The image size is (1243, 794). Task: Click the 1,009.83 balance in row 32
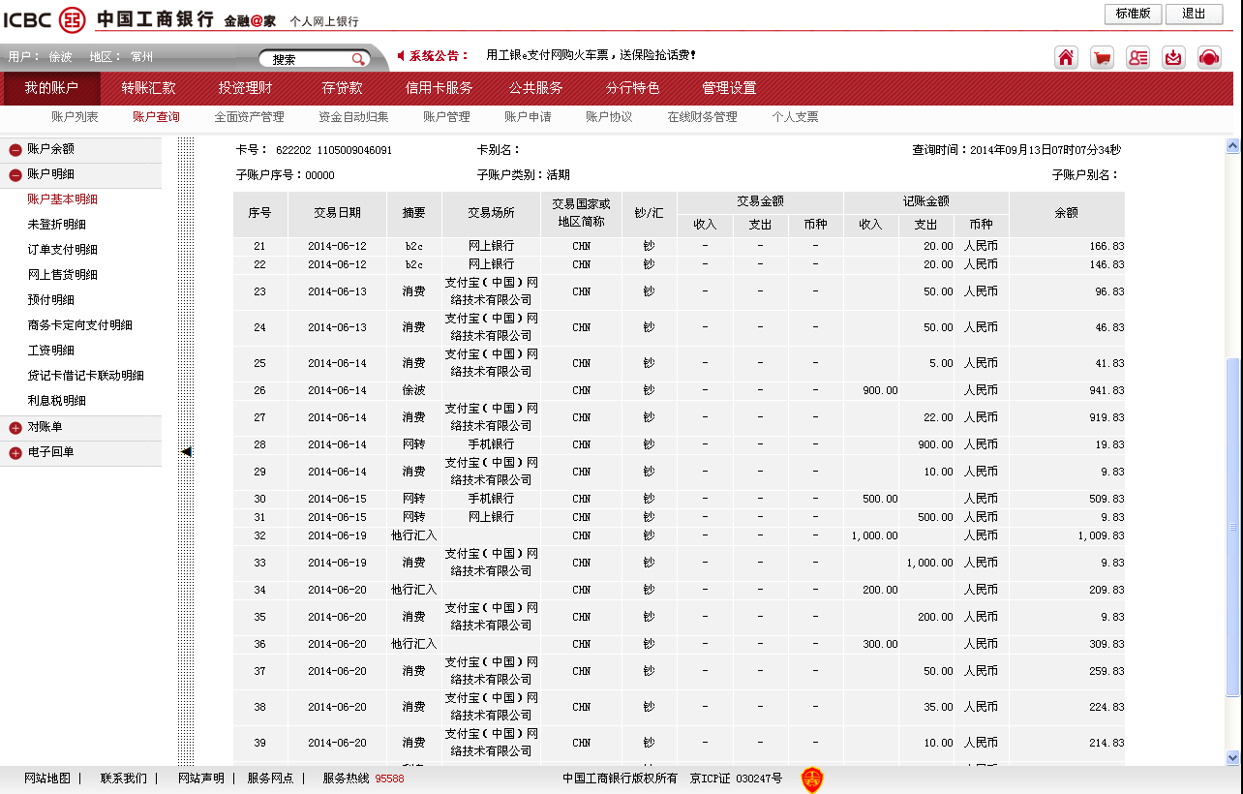(x=1101, y=535)
